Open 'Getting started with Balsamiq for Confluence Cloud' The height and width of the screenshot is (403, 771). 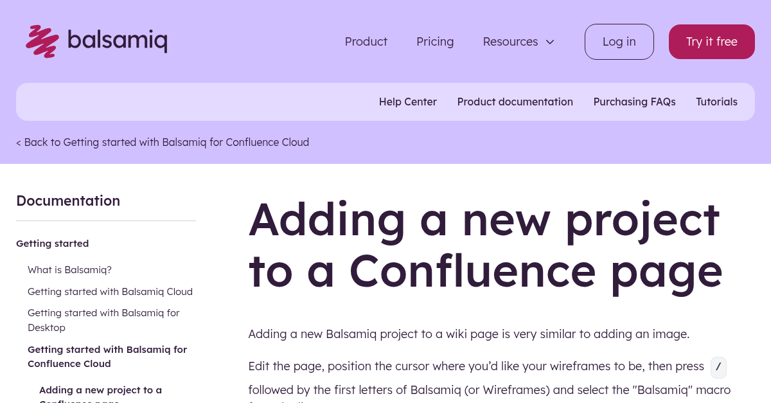click(107, 356)
